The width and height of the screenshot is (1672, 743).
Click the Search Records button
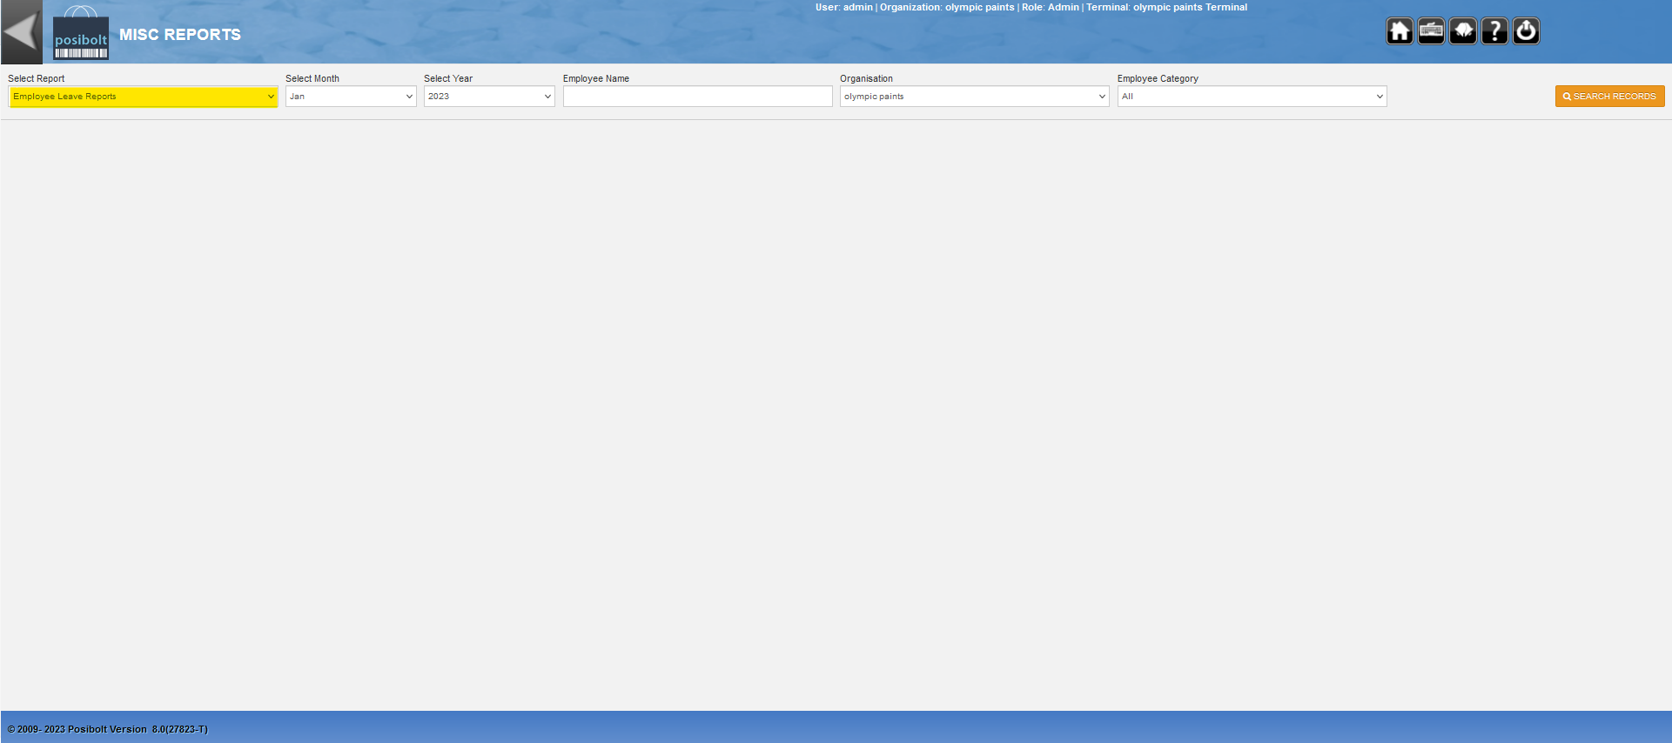click(x=1609, y=97)
